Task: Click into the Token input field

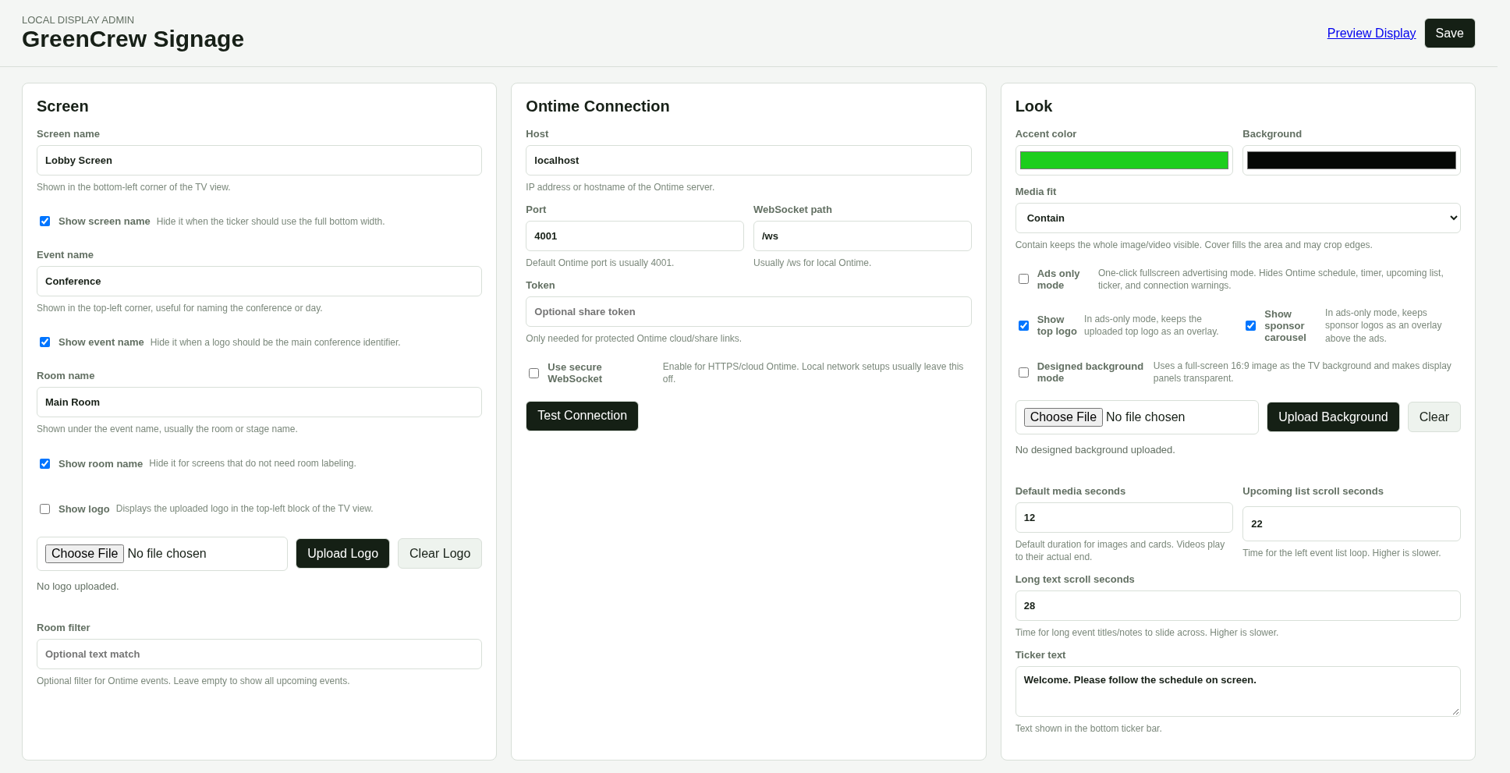Action: pos(748,312)
